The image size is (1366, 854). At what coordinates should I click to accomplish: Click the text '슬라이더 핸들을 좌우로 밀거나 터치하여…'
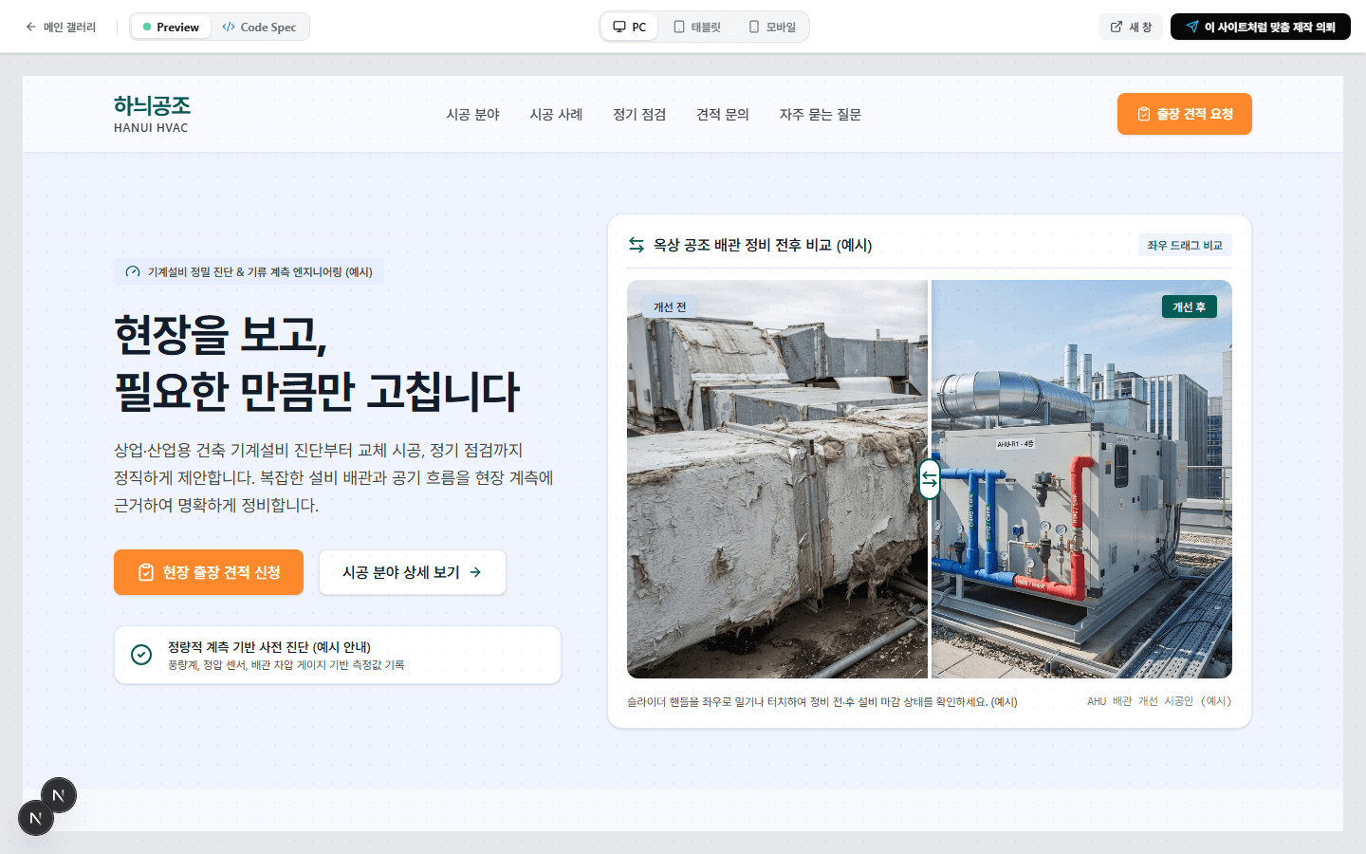tap(821, 702)
